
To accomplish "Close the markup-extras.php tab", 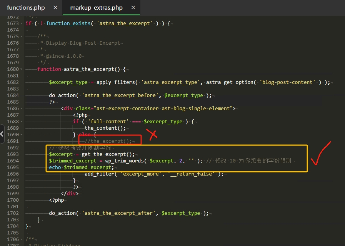I will tap(133, 7).
